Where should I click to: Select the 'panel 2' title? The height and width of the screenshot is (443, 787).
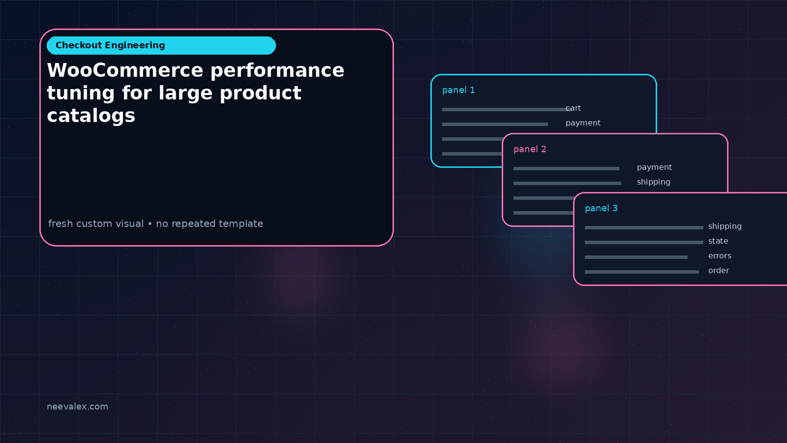530,149
